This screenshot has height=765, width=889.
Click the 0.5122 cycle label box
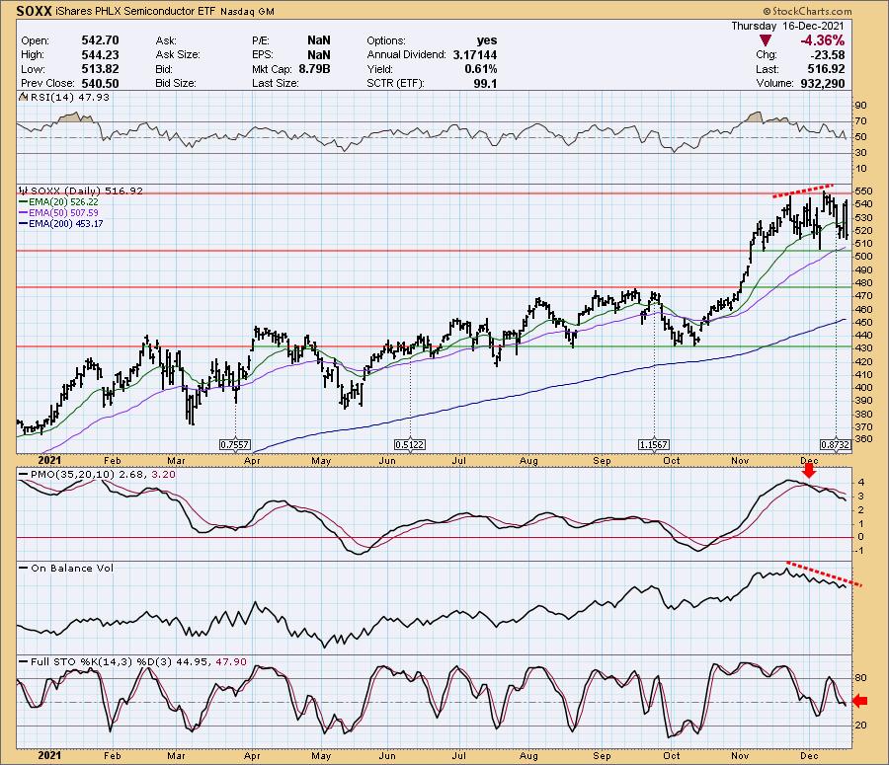(x=410, y=445)
